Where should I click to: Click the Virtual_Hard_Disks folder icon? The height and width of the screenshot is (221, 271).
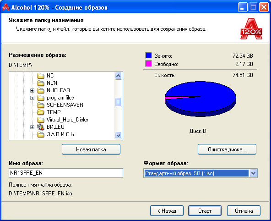coord(41,120)
